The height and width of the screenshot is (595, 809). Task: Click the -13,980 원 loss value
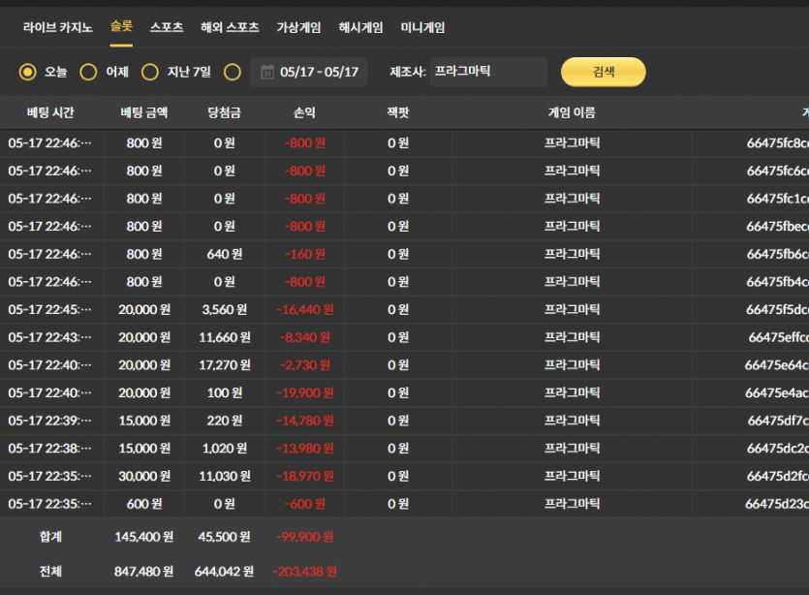click(x=305, y=449)
